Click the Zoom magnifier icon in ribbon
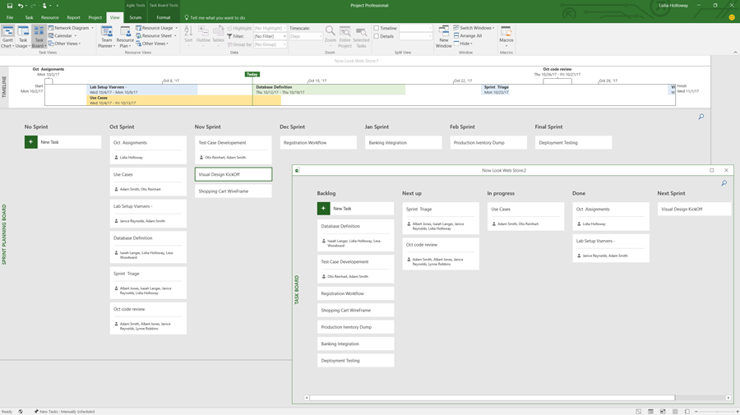This screenshot has height=415, width=740. [330, 34]
